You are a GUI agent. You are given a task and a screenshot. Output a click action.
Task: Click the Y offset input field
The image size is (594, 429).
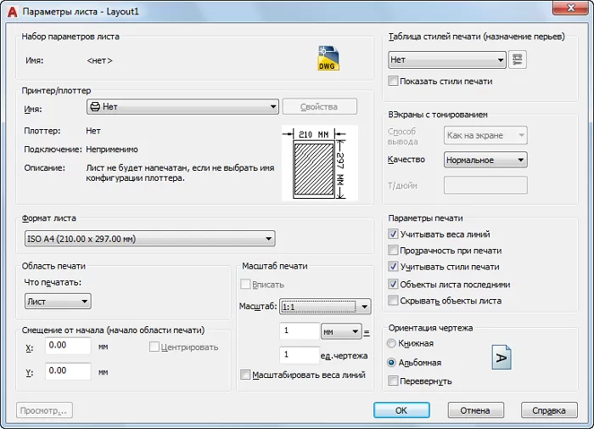[68, 371]
